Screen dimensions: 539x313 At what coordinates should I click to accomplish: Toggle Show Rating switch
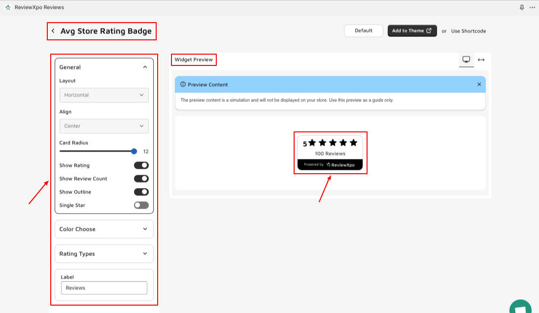[141, 165]
